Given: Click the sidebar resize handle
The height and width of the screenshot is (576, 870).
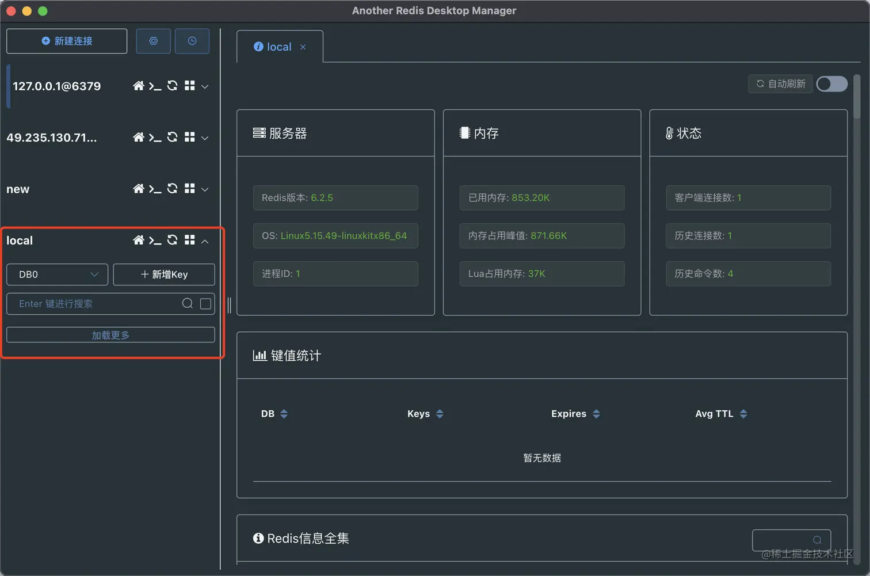Looking at the screenshot, I should pyautogui.click(x=229, y=305).
